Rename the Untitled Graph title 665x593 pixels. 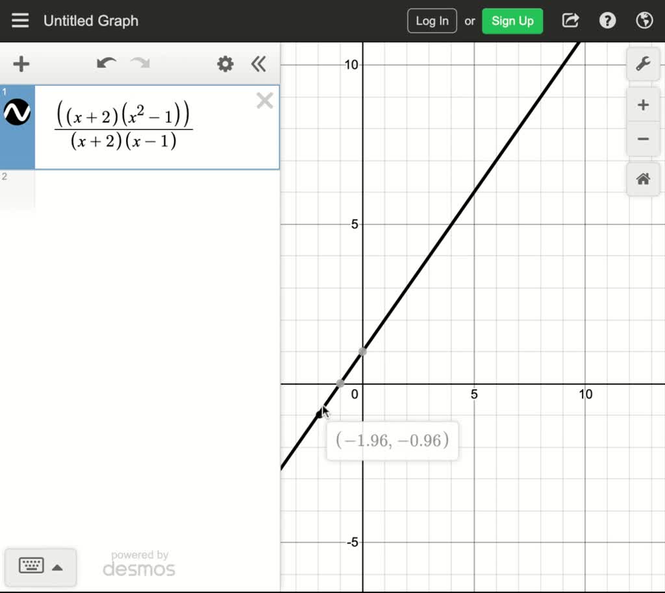pyautogui.click(x=90, y=20)
